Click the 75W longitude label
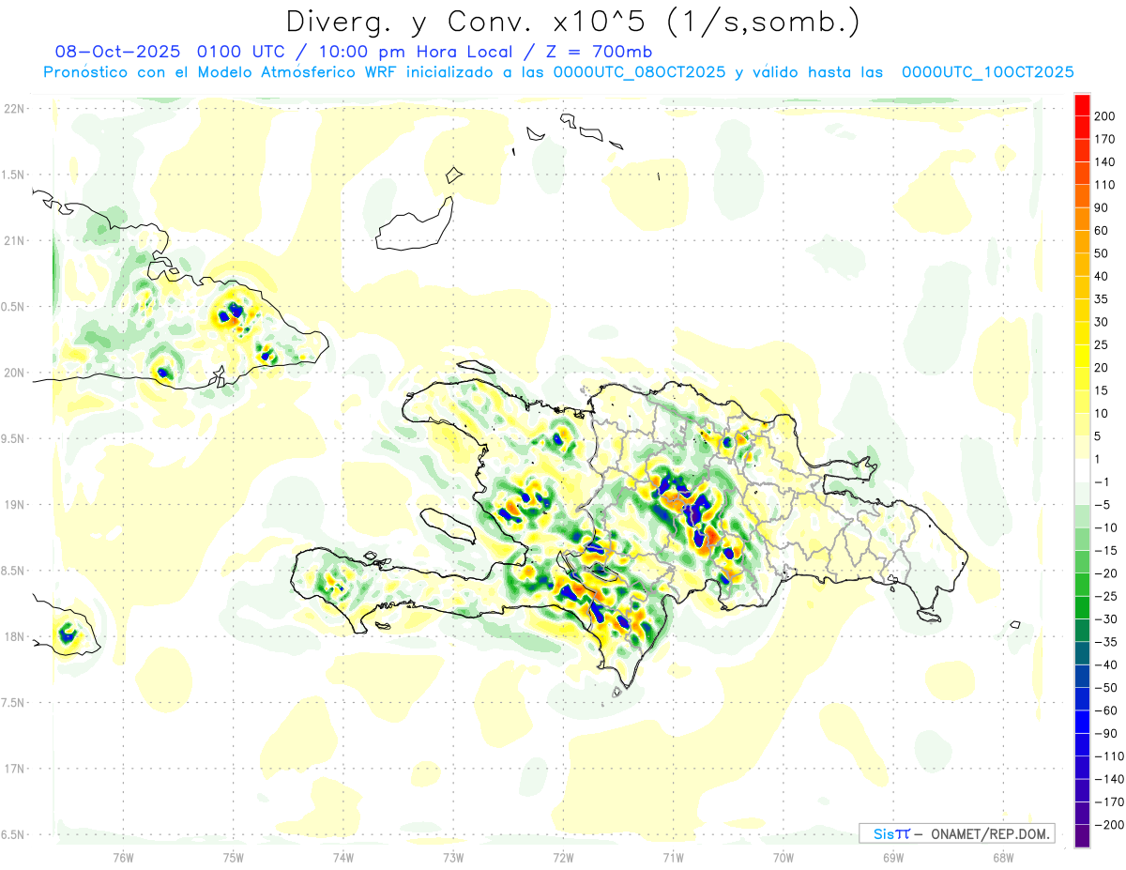This screenshot has width=1126, height=870. tap(233, 857)
